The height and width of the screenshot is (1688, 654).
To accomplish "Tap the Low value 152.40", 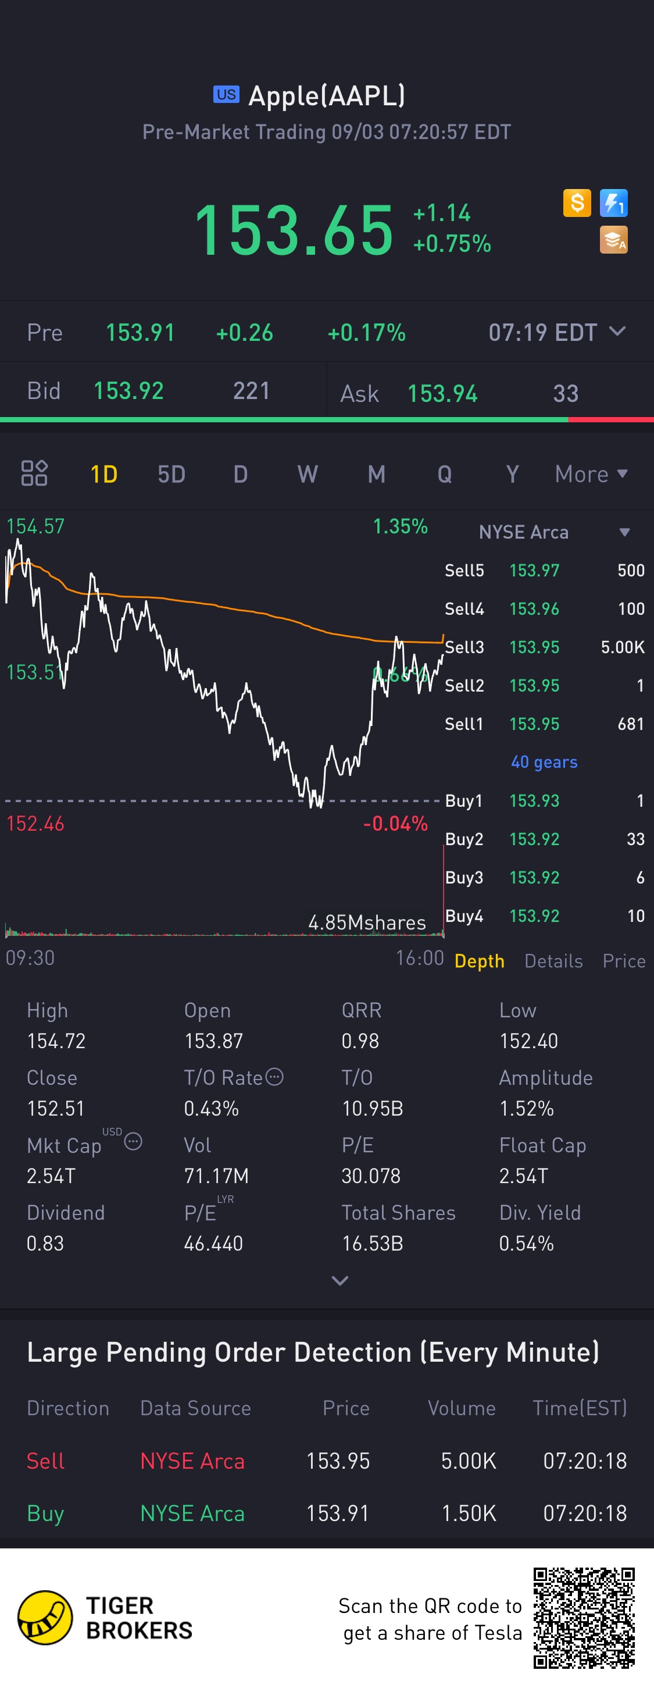I will click(x=528, y=1041).
